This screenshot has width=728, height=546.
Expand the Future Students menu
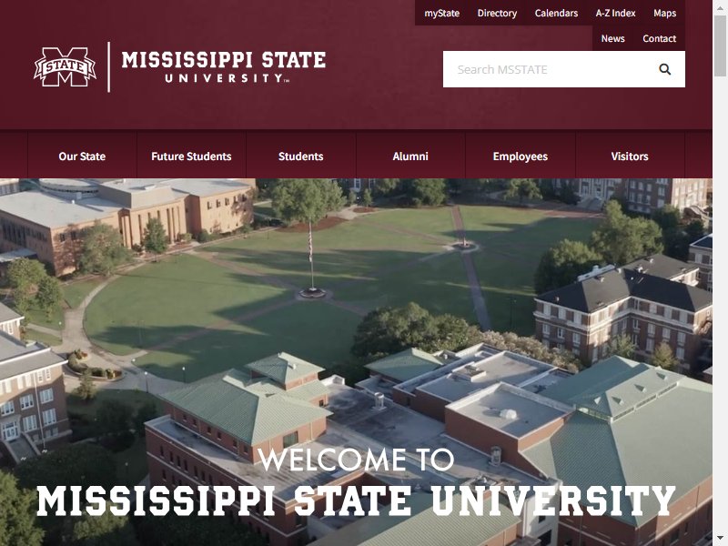(x=191, y=156)
